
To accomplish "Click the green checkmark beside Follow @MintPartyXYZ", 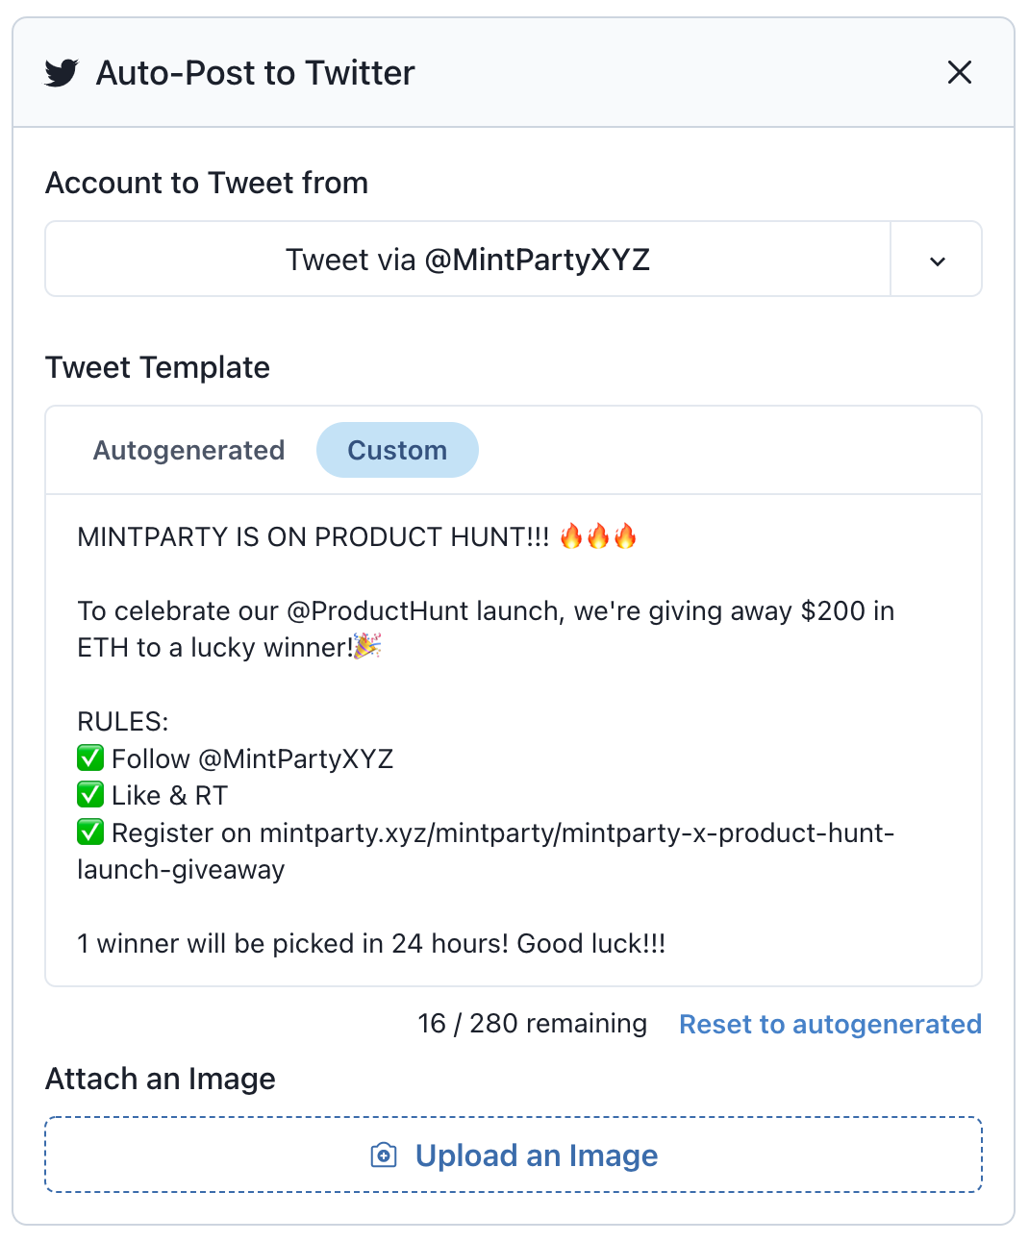I will 90,758.
